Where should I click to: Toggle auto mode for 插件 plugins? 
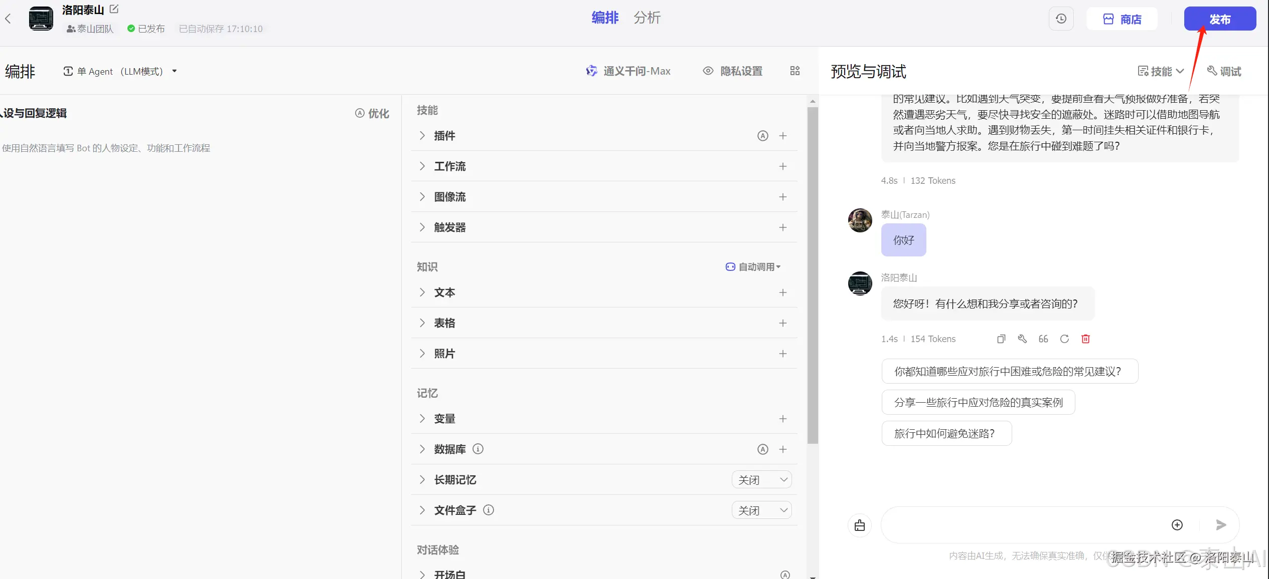762,135
